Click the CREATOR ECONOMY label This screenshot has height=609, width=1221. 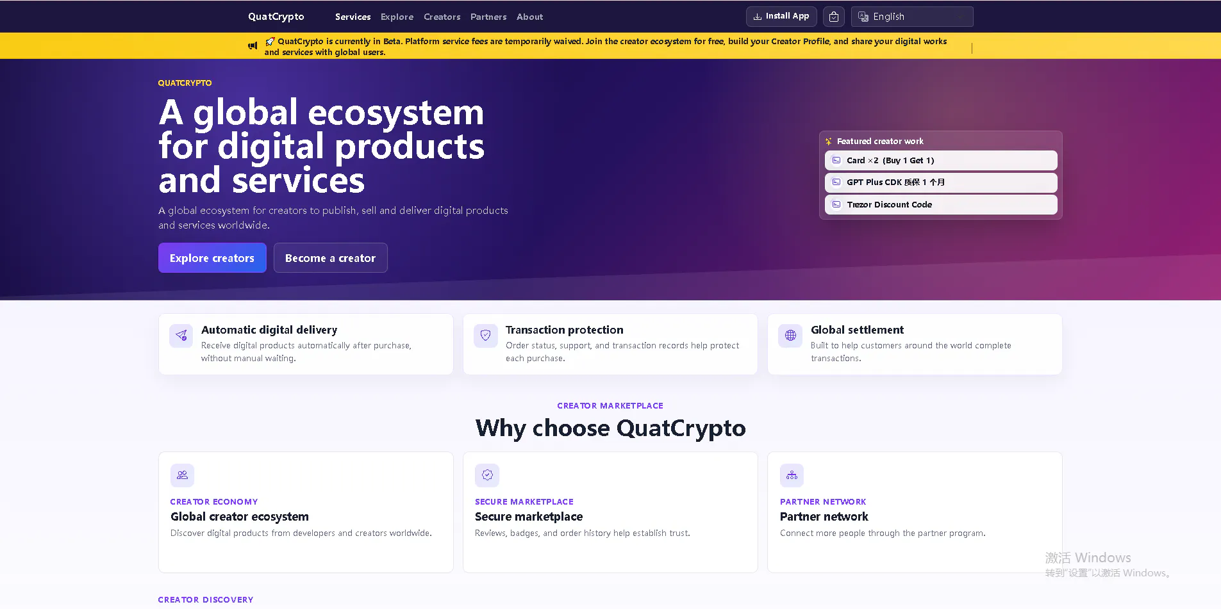point(214,502)
